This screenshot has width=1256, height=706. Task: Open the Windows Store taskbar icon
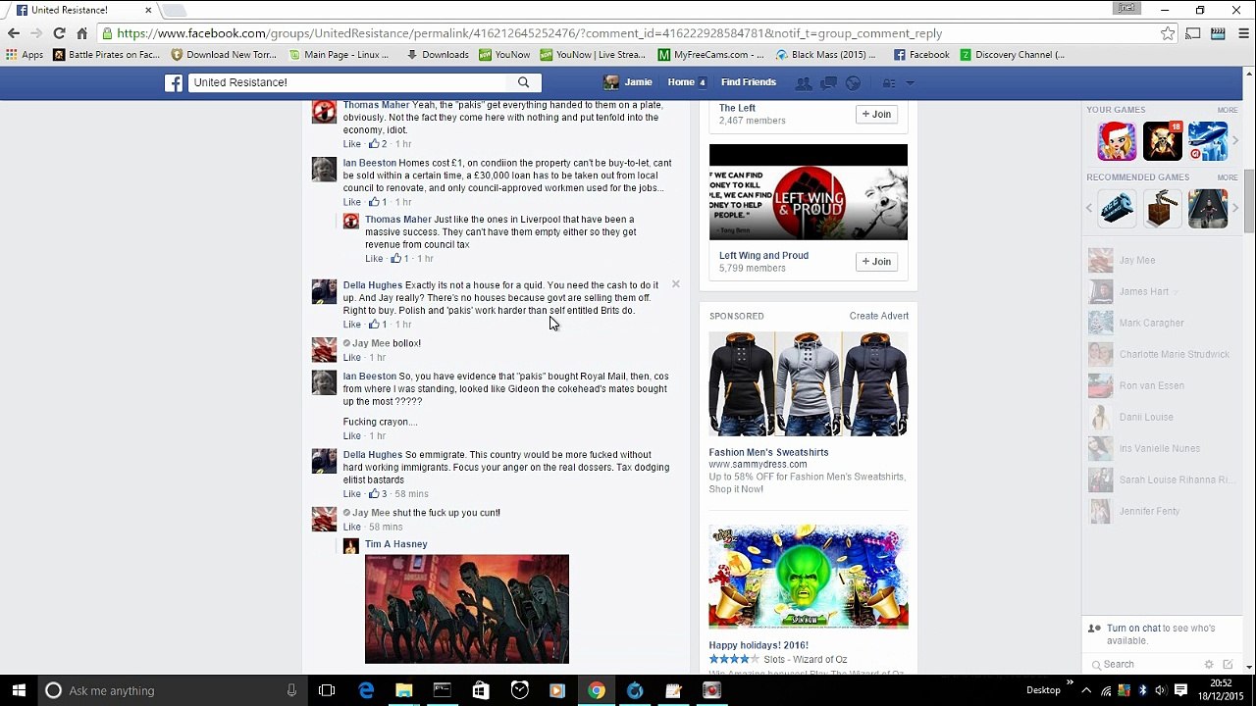pos(480,690)
